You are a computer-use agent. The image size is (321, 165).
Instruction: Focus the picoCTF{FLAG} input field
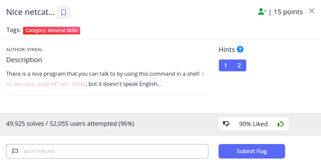tap(112, 151)
